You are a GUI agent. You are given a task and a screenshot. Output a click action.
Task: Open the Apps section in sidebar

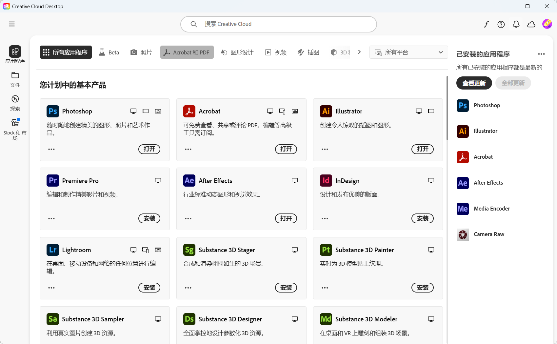point(15,54)
